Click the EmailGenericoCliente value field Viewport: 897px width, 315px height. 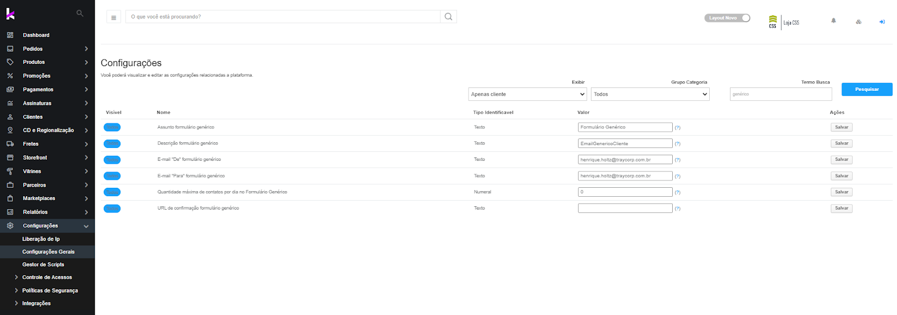click(x=625, y=143)
